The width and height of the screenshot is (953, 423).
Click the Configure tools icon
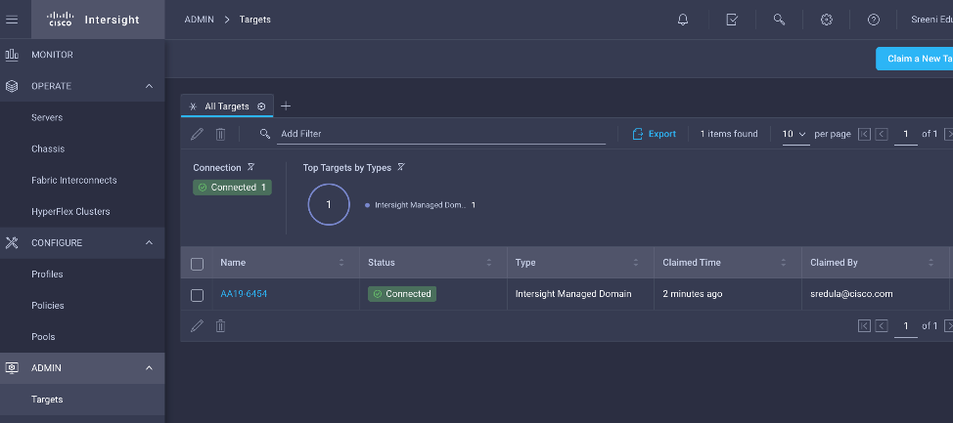(x=12, y=242)
